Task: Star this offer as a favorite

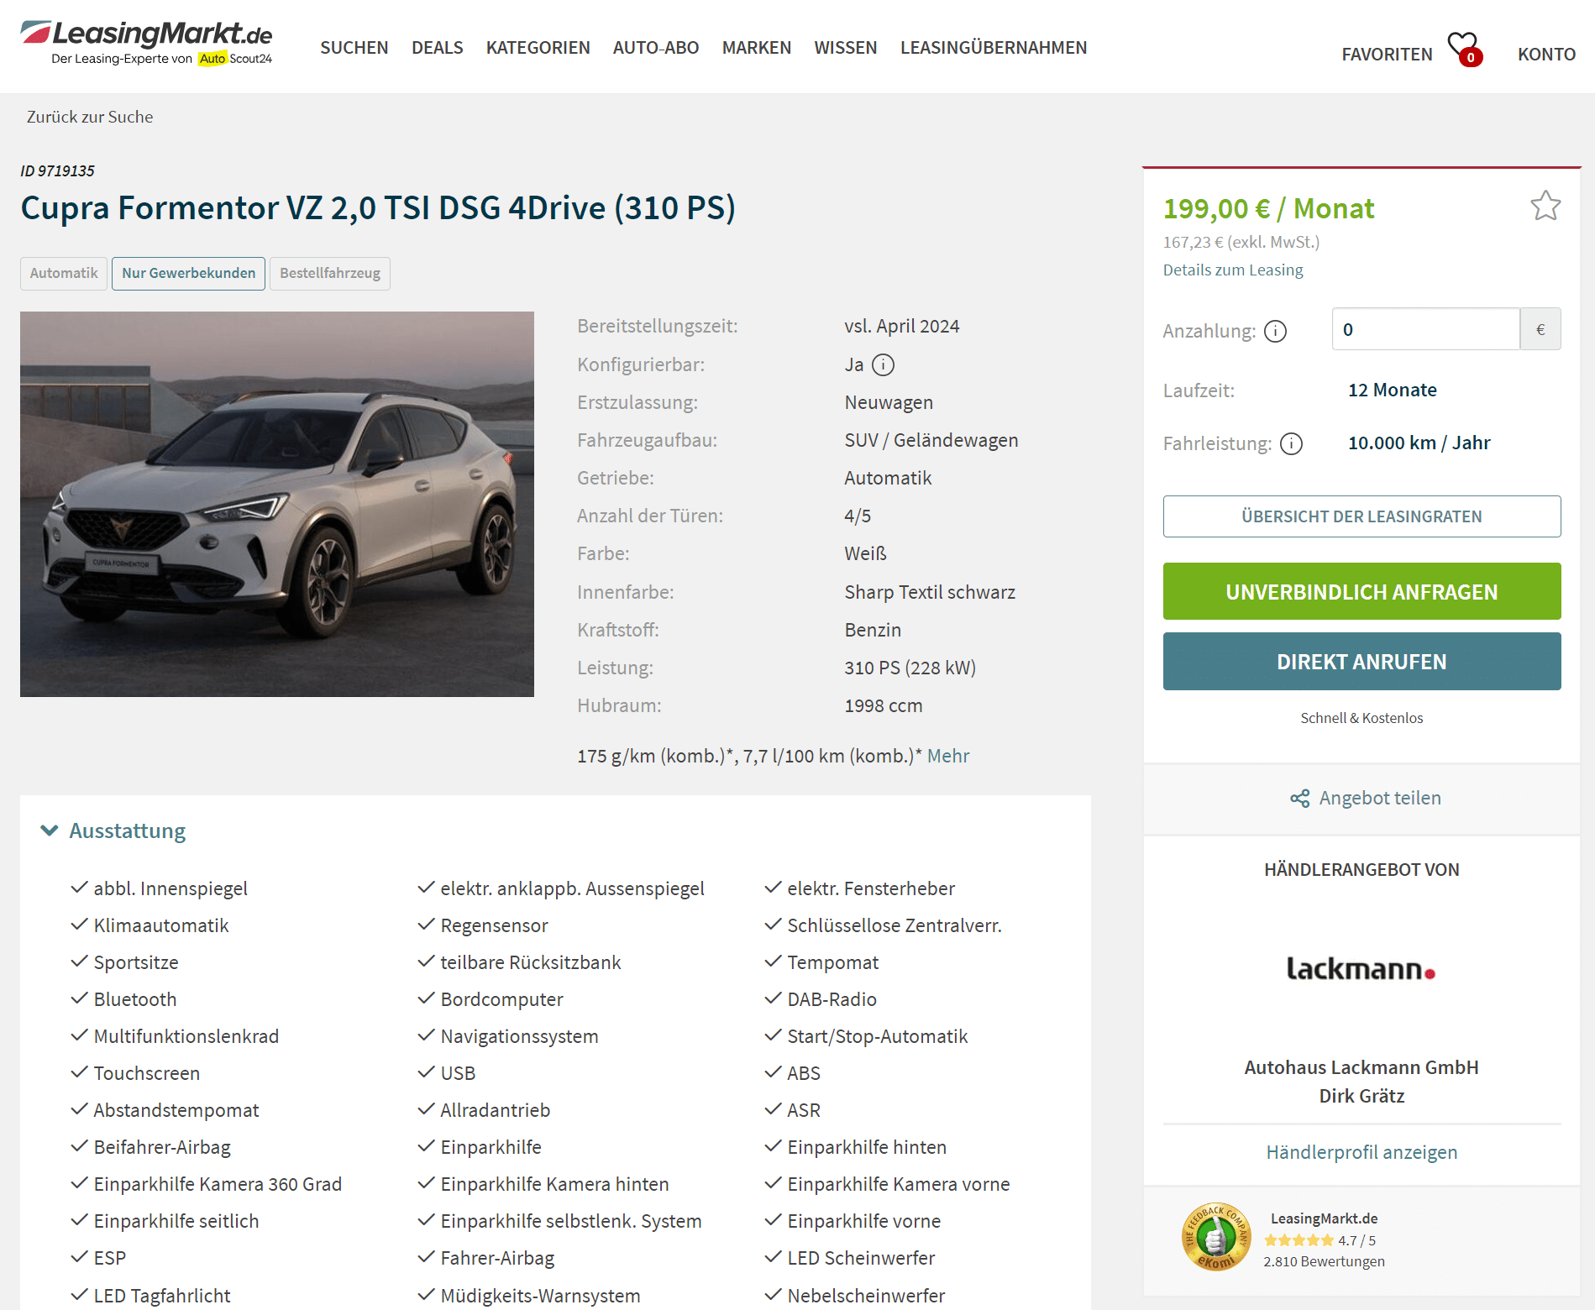Action: pyautogui.click(x=1545, y=206)
